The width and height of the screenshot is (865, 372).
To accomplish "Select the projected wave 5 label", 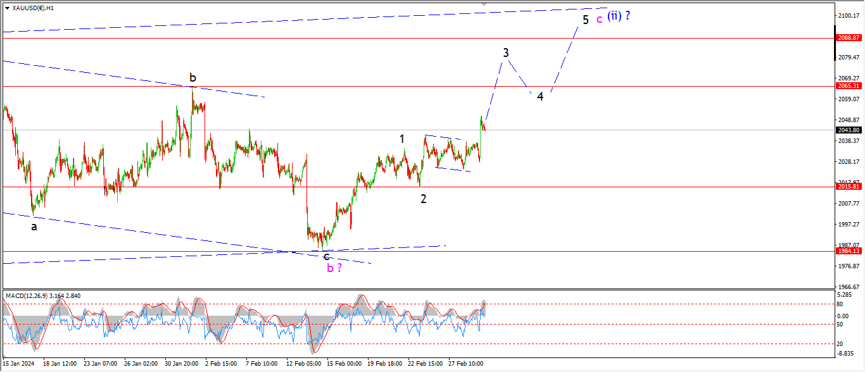I will [x=586, y=20].
